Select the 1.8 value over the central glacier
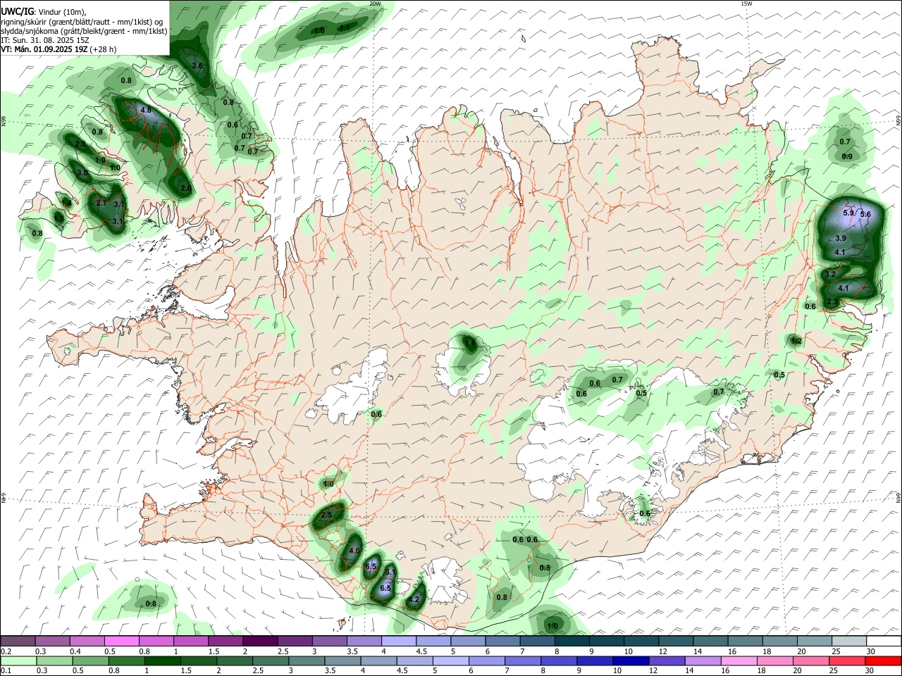 (470, 343)
